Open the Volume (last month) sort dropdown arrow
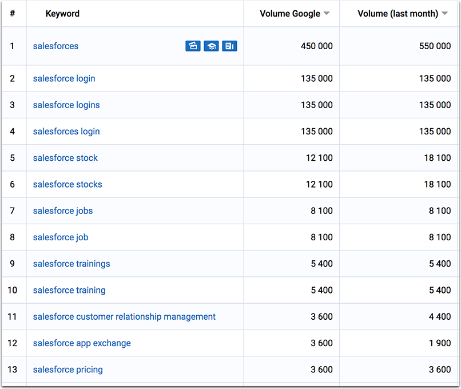Image resolution: width=461 pixels, height=389 pixels. pyautogui.click(x=444, y=14)
